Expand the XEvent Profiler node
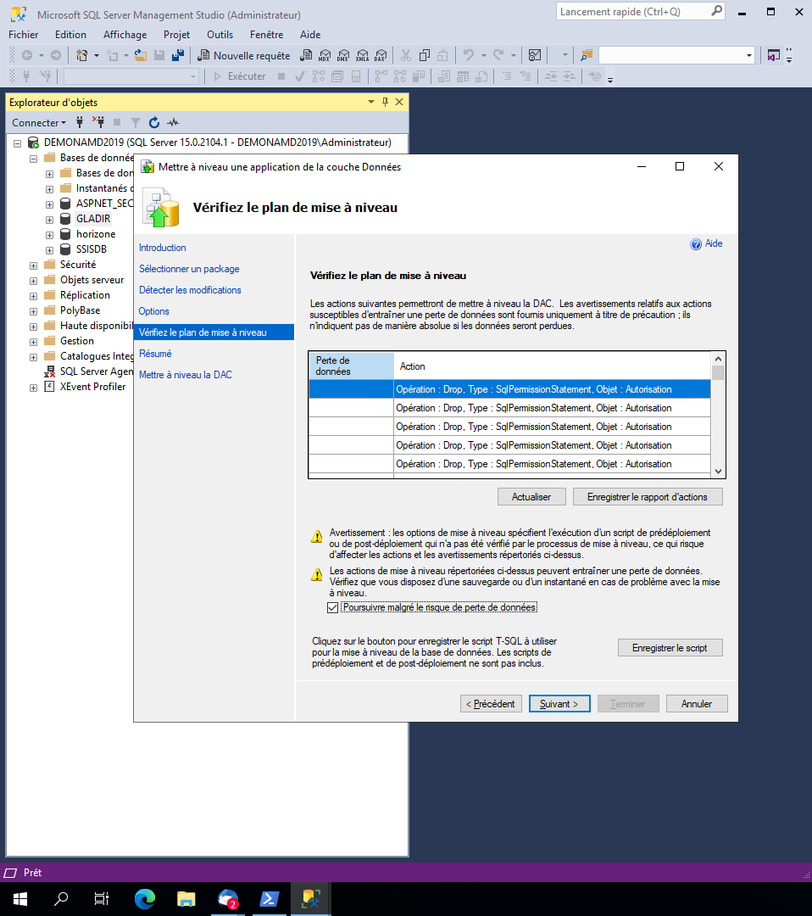Screen dimensions: 812x916 tap(33, 388)
